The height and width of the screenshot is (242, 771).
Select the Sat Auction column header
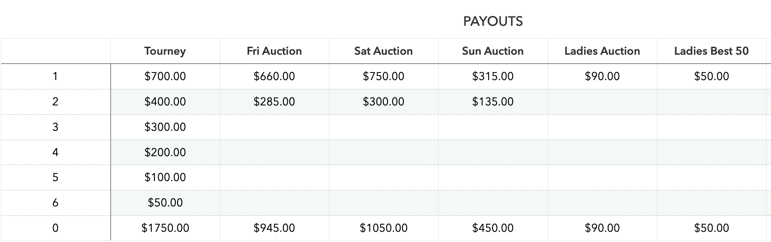point(383,51)
